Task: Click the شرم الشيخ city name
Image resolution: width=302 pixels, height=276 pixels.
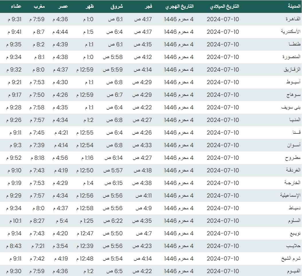Action: [291, 259]
